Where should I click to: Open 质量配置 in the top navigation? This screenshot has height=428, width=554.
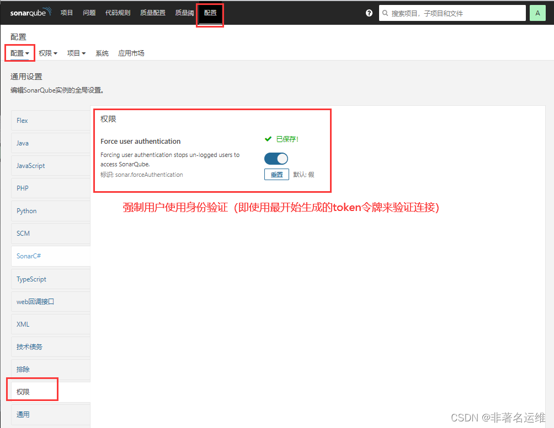pos(153,13)
